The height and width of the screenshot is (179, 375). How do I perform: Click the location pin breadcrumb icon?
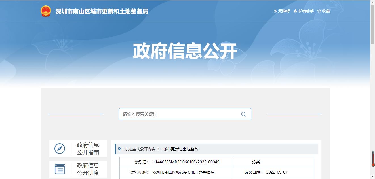(x=119, y=149)
